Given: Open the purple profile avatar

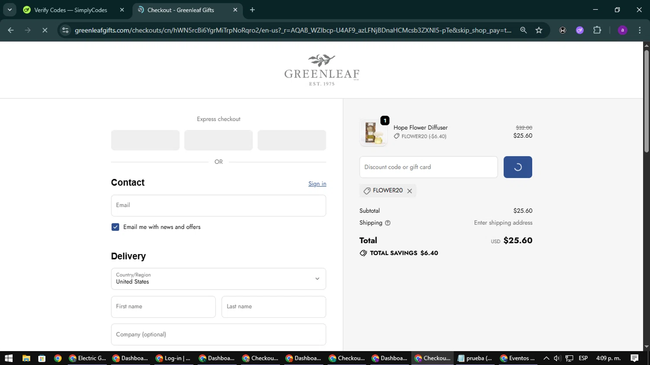Looking at the screenshot, I should click(x=622, y=30).
